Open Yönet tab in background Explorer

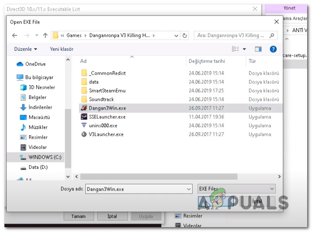[x=289, y=8]
